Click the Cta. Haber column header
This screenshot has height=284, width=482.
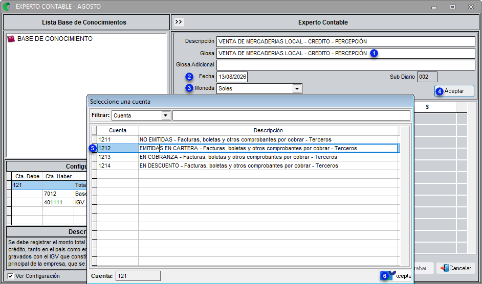58,176
